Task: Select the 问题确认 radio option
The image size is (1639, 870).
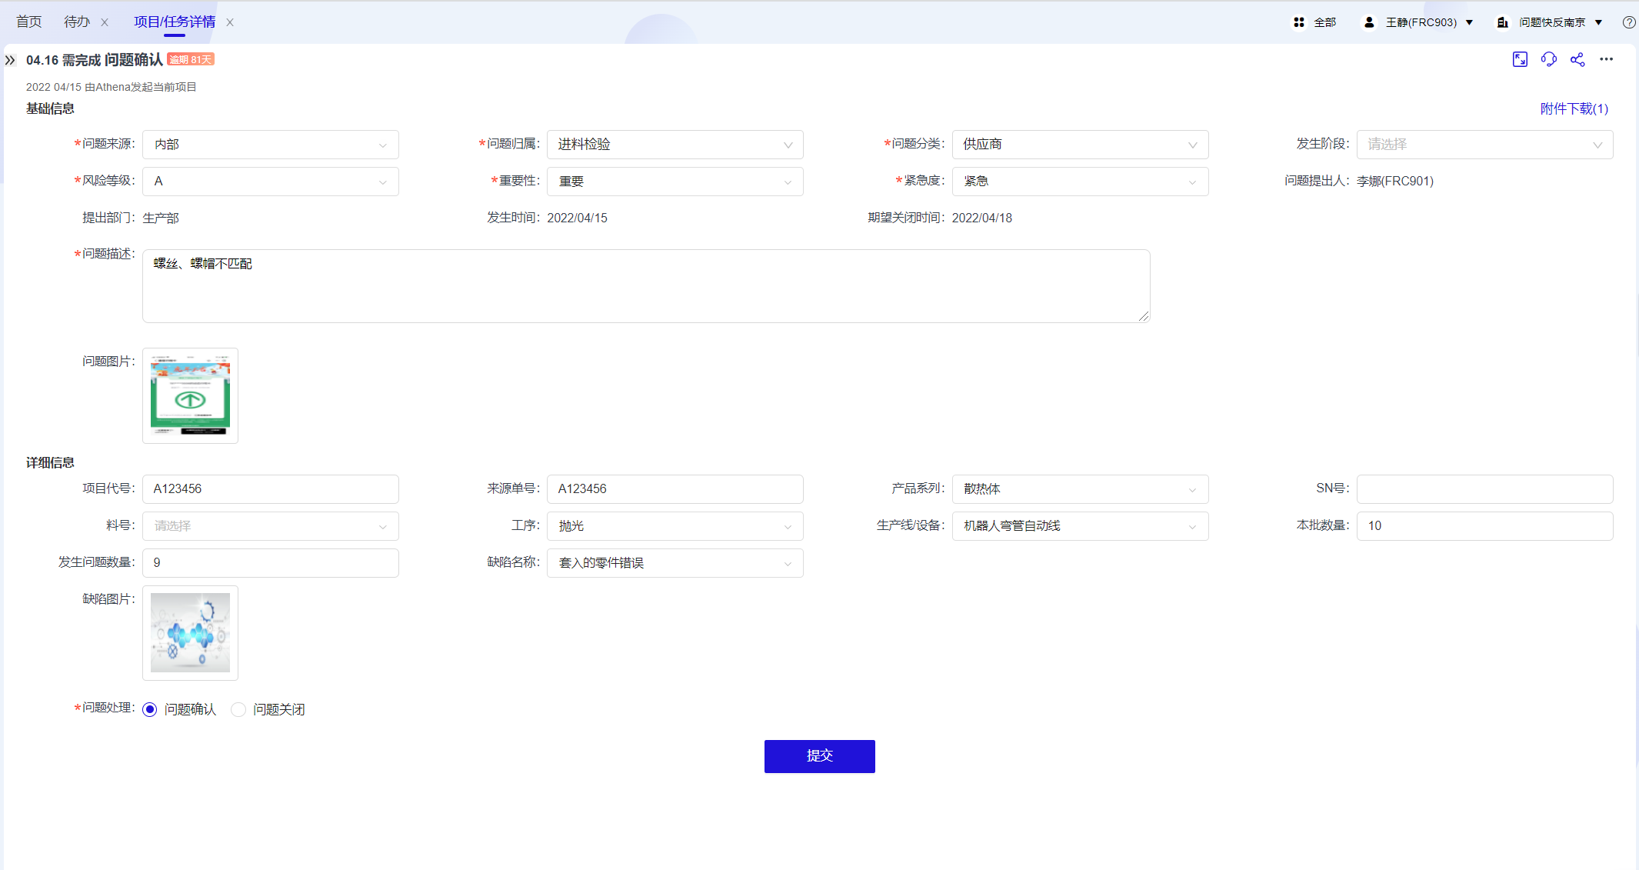Action: tap(150, 709)
